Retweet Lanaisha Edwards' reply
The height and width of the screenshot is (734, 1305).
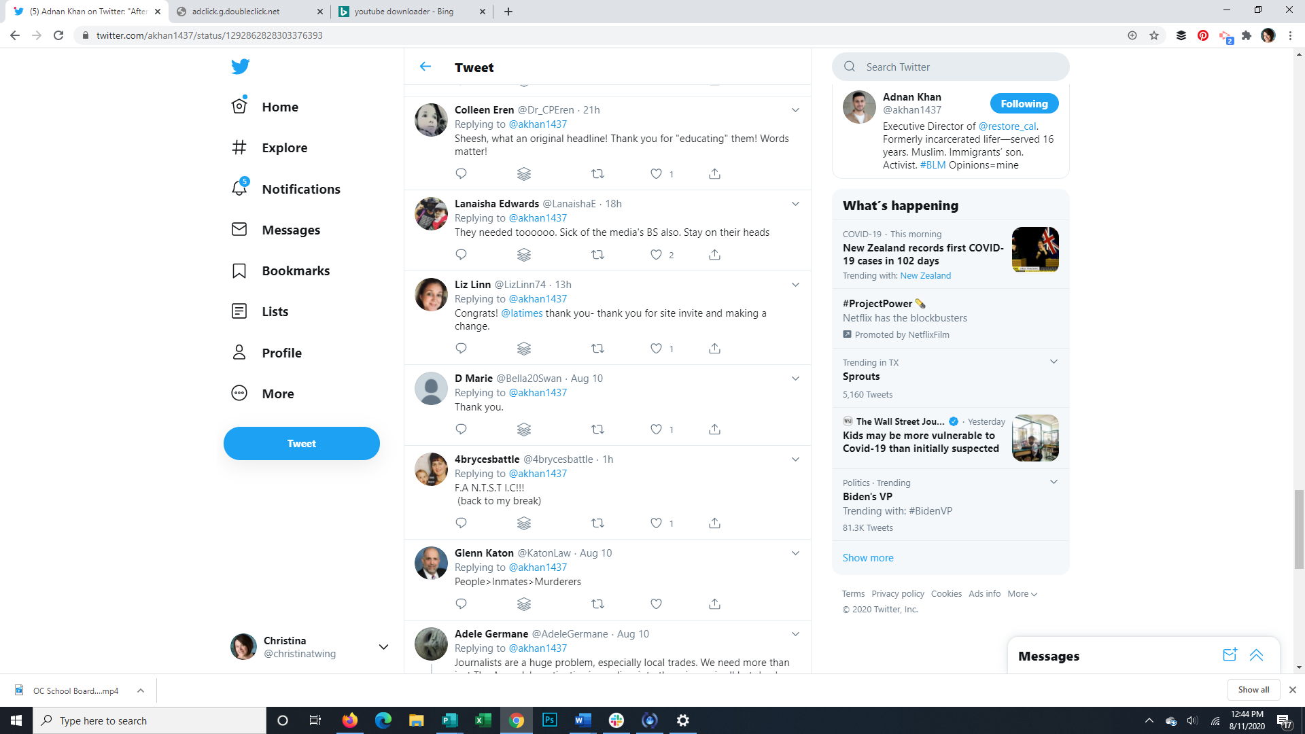[x=597, y=255]
